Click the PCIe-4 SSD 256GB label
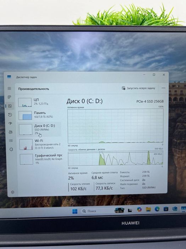The width and height of the screenshot is (186, 249). coord(150,101)
